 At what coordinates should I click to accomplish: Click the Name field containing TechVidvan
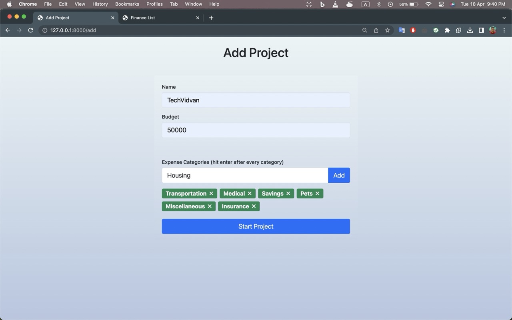coord(256,100)
